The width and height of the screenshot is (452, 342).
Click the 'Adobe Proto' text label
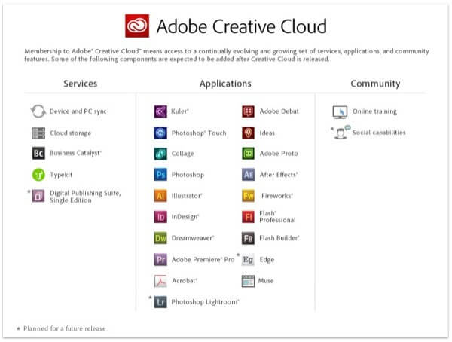tap(279, 154)
